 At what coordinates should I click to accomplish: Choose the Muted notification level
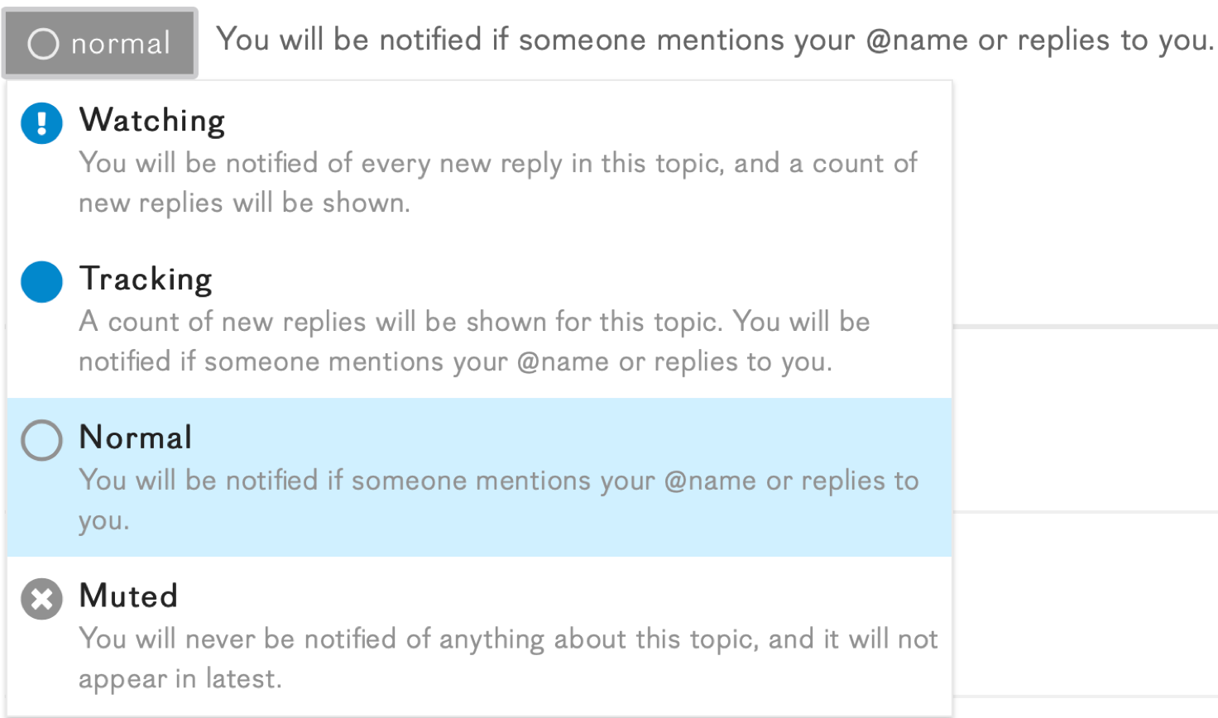(x=480, y=635)
